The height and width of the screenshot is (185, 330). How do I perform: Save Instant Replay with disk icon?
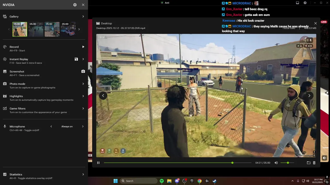pyautogui.click(x=76, y=59)
